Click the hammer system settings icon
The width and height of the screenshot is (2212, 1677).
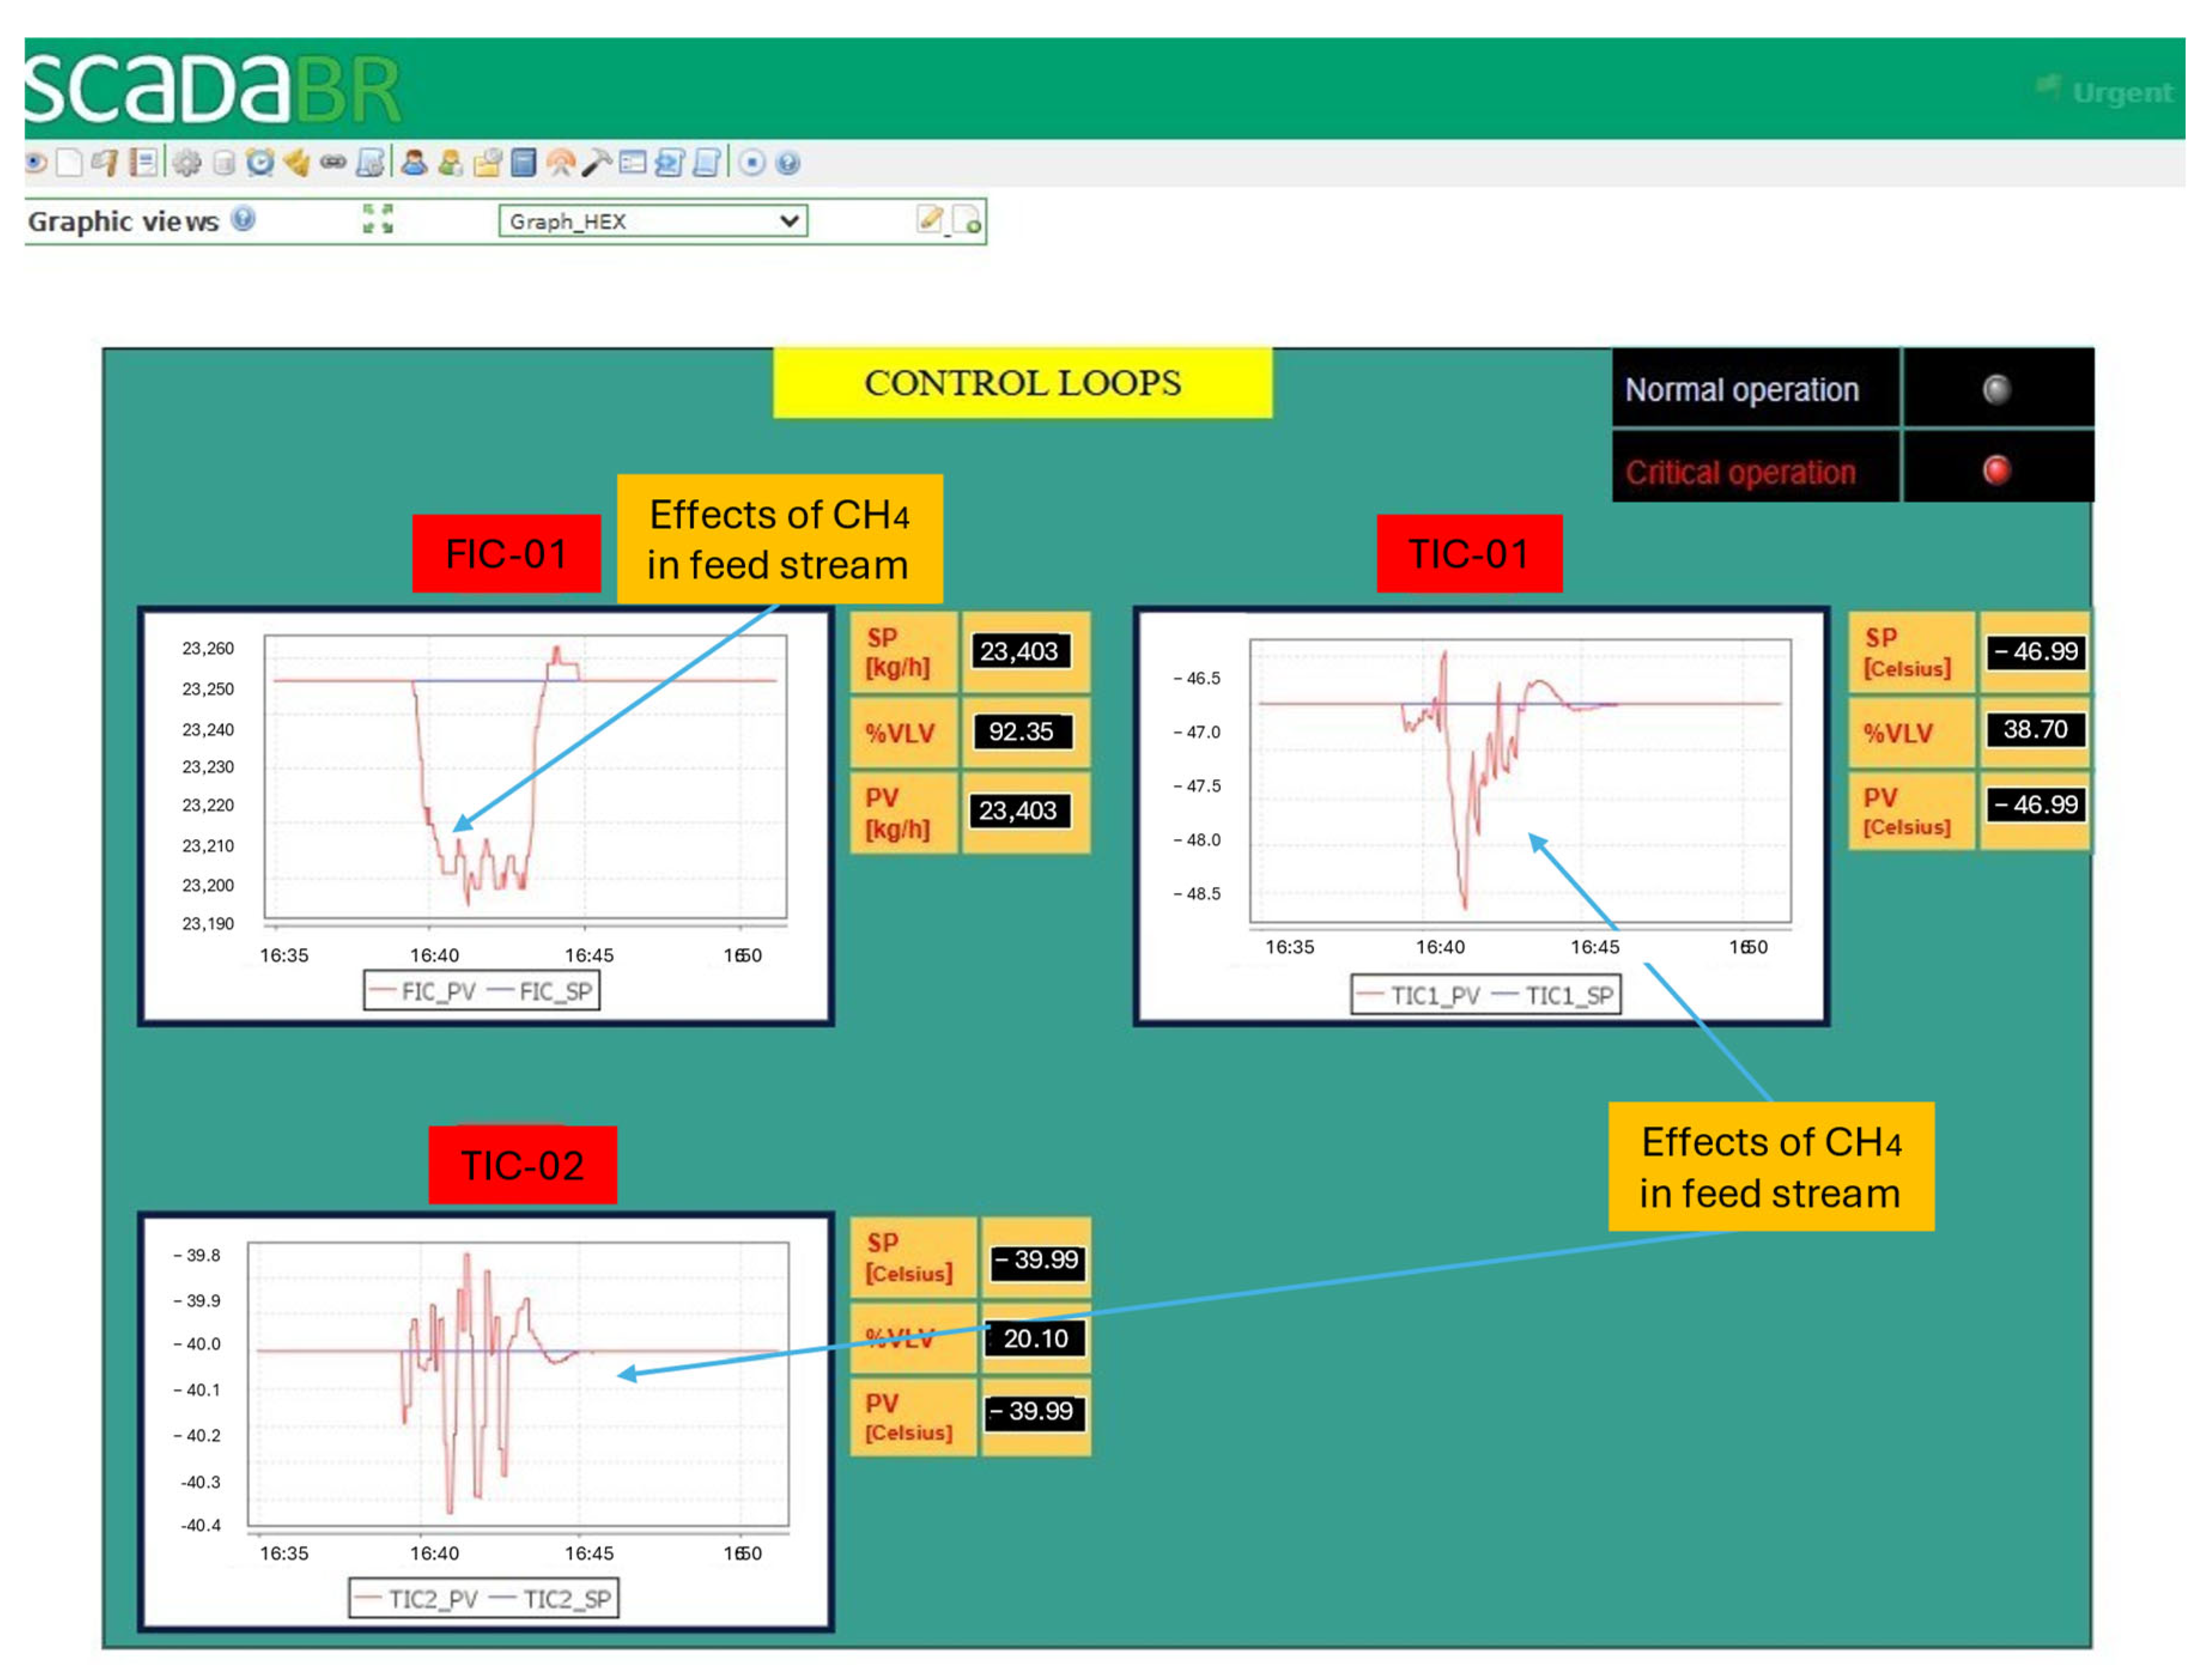pyautogui.click(x=596, y=162)
